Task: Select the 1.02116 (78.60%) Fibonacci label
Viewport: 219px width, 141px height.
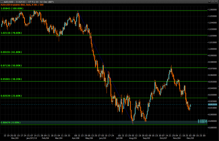Action: pos(11,33)
